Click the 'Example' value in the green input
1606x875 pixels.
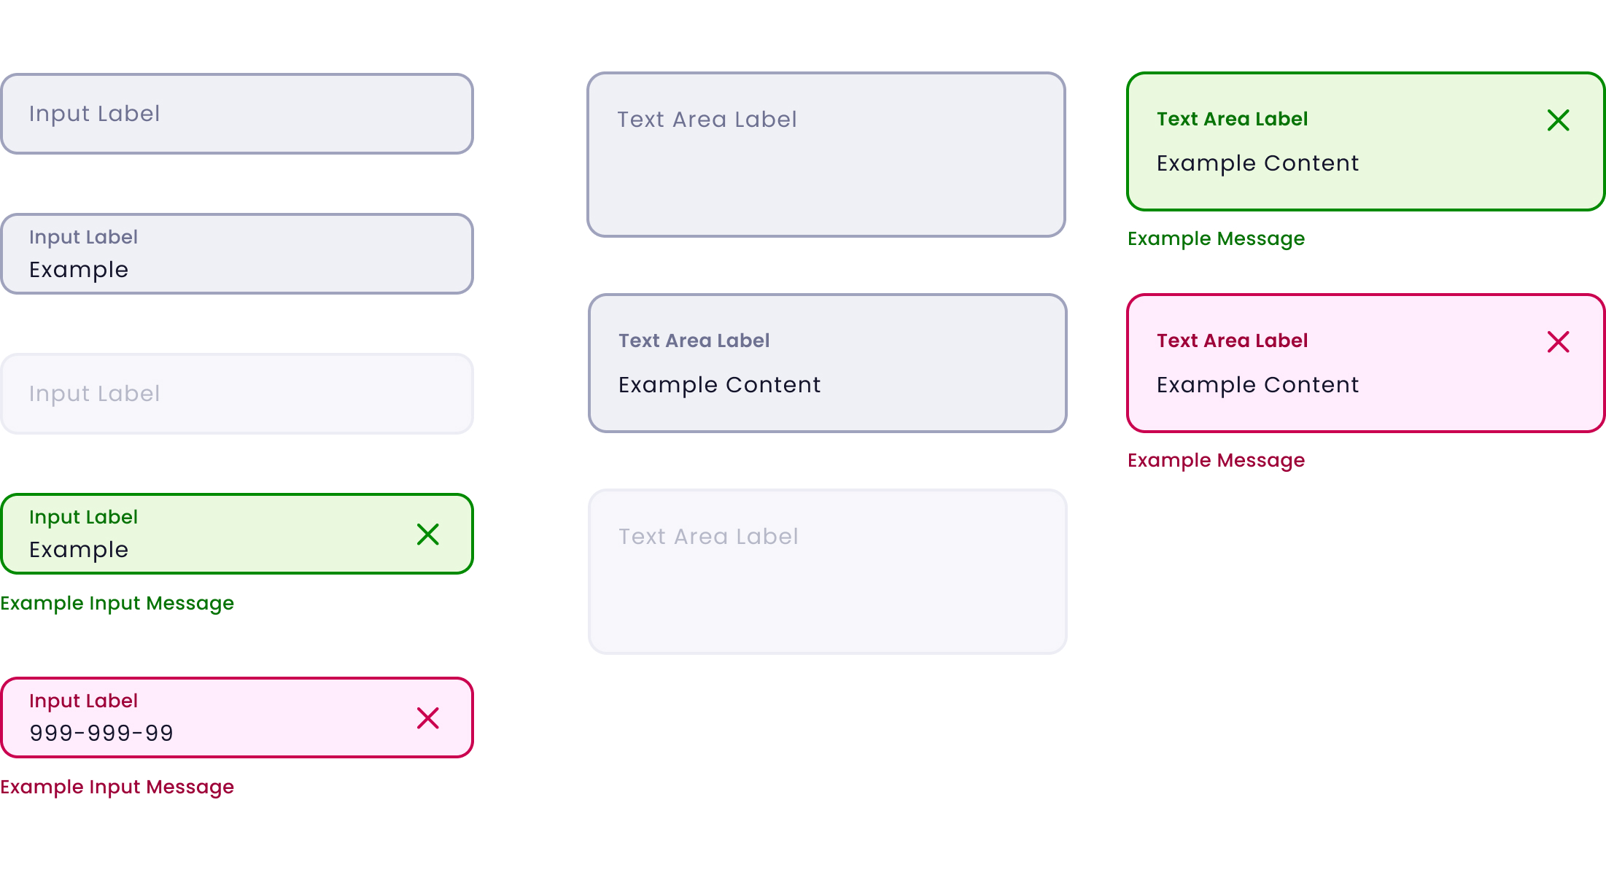click(79, 550)
